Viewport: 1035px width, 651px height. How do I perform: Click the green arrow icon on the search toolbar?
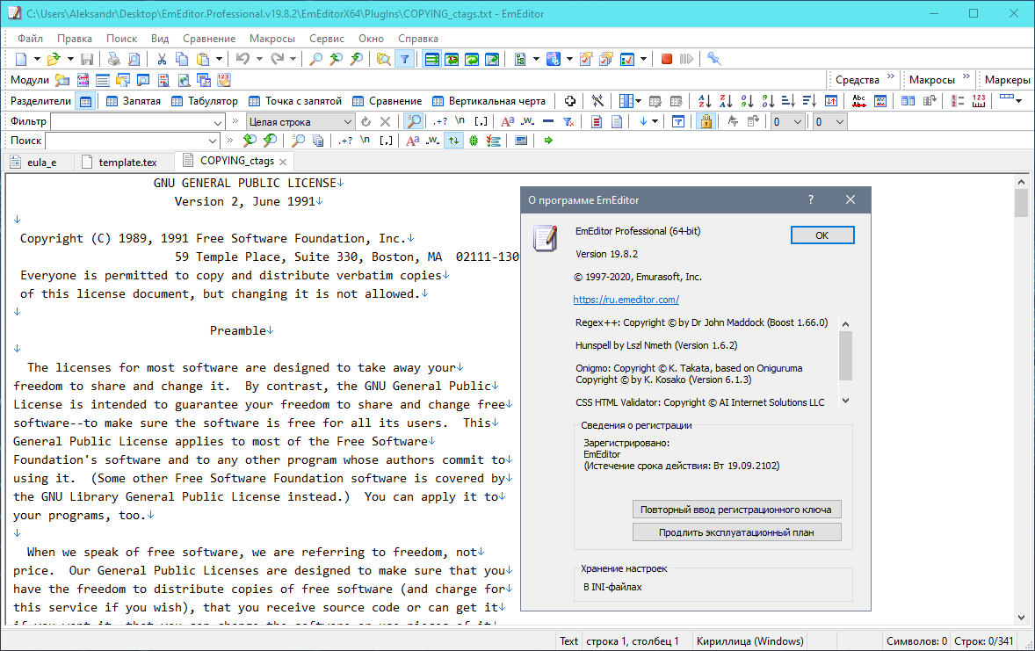548,141
